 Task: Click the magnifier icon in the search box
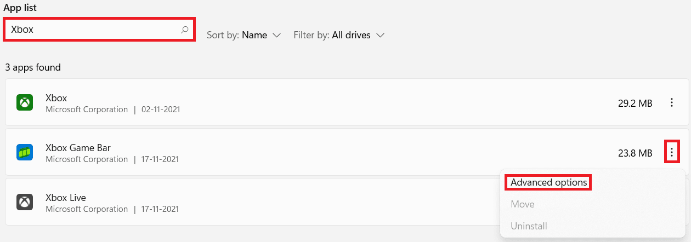(x=185, y=30)
